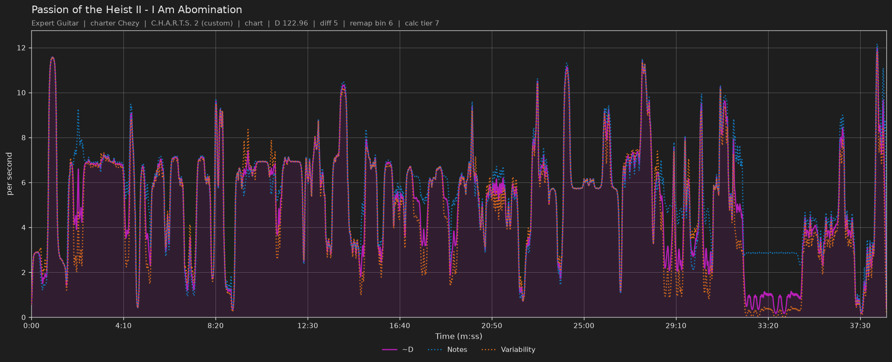Click the "Notes" legend entry
This screenshot has width=892, height=362.
point(457,350)
